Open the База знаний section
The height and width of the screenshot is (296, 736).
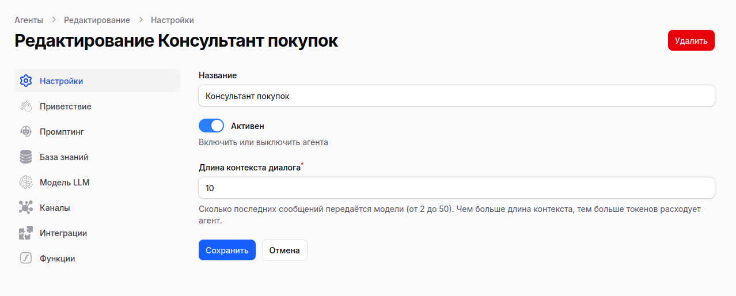[97, 157]
